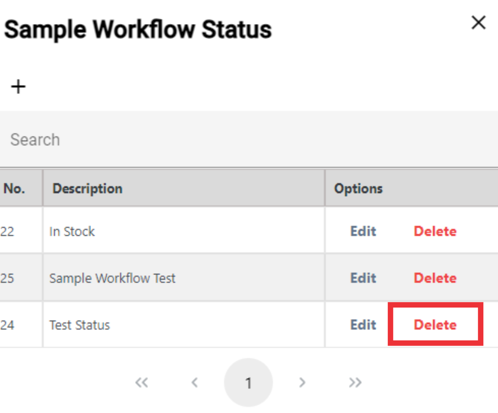
Task: Add a new status with the plus icon
Action: (18, 87)
